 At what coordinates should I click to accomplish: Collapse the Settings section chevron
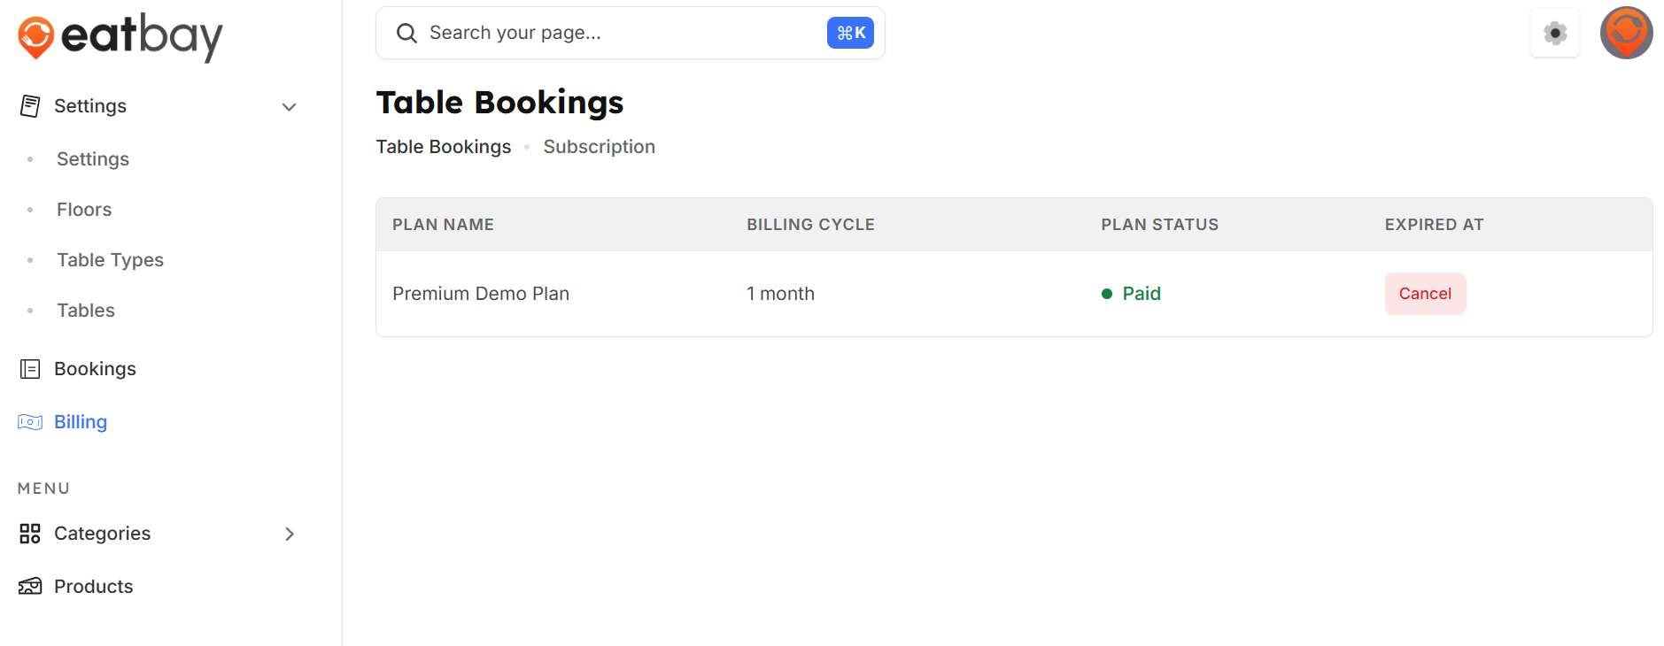tap(289, 107)
